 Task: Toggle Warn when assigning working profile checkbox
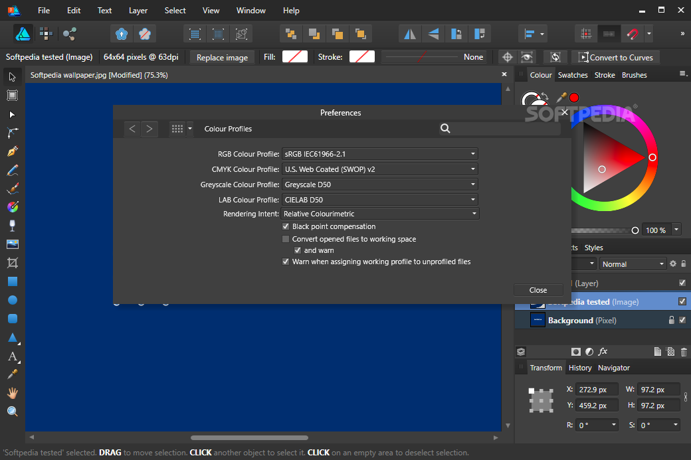coord(286,262)
